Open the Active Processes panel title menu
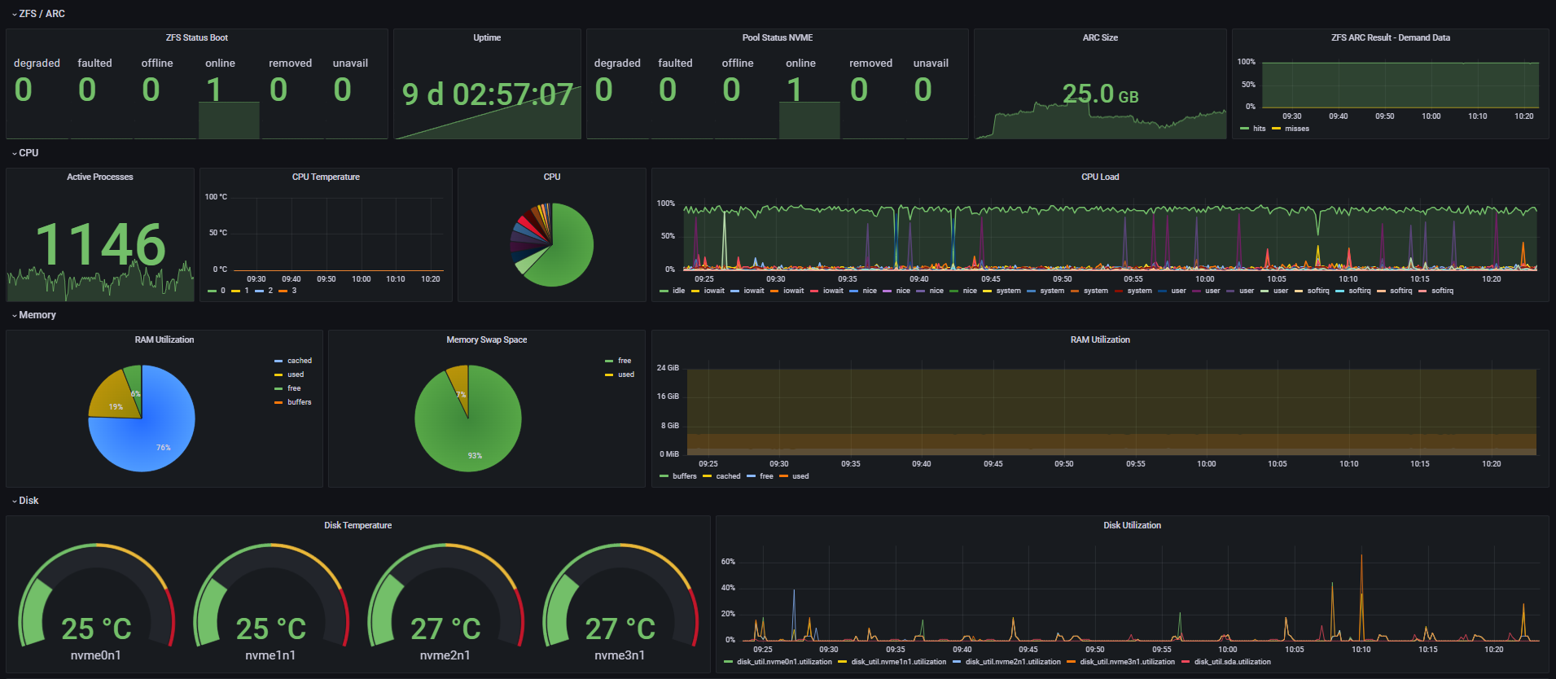Viewport: 1556px width, 679px height. pyautogui.click(x=100, y=177)
